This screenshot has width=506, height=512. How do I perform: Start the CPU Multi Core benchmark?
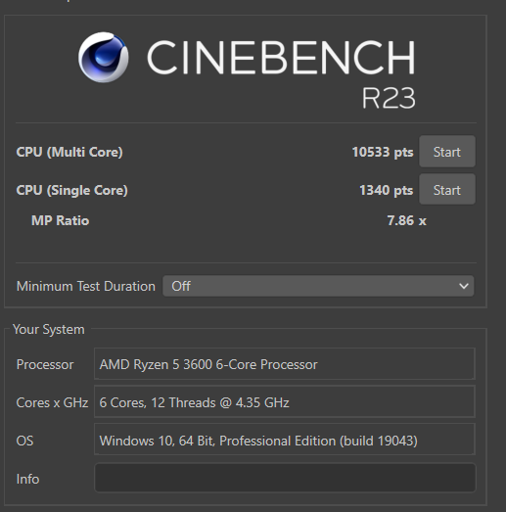[x=447, y=152]
